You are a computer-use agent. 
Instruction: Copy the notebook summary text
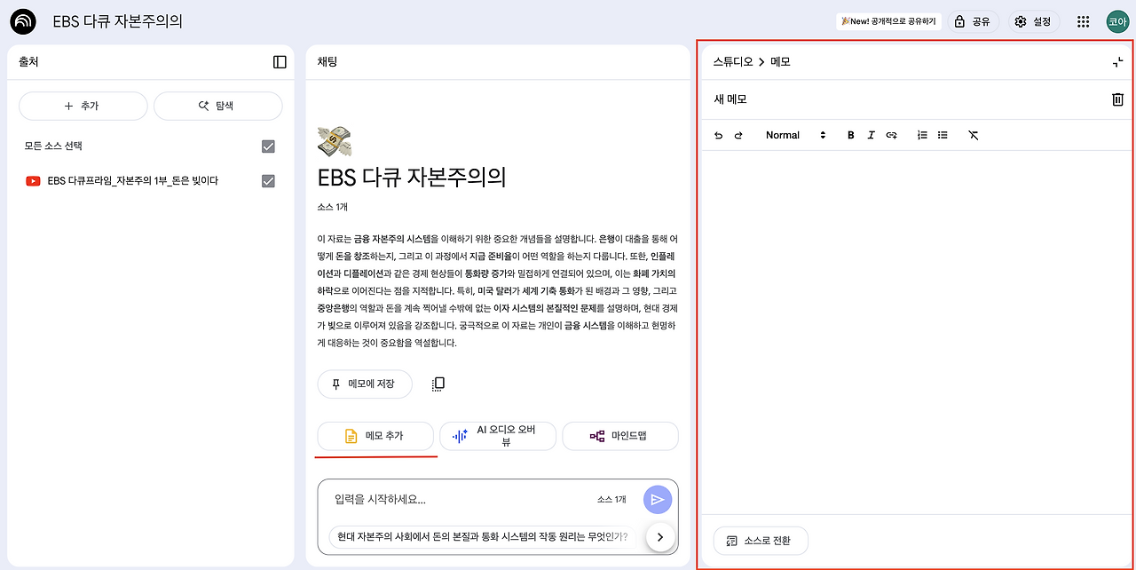(437, 384)
